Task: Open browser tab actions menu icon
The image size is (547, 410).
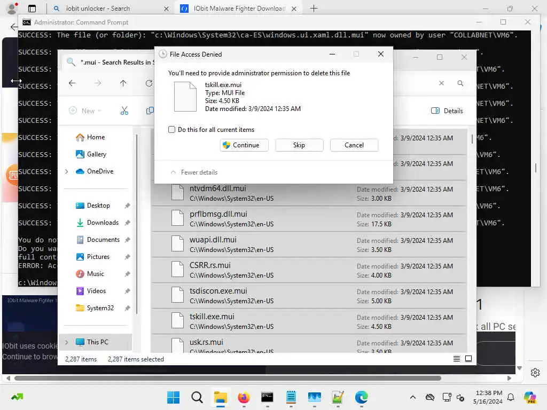Action: pyautogui.click(x=32, y=9)
